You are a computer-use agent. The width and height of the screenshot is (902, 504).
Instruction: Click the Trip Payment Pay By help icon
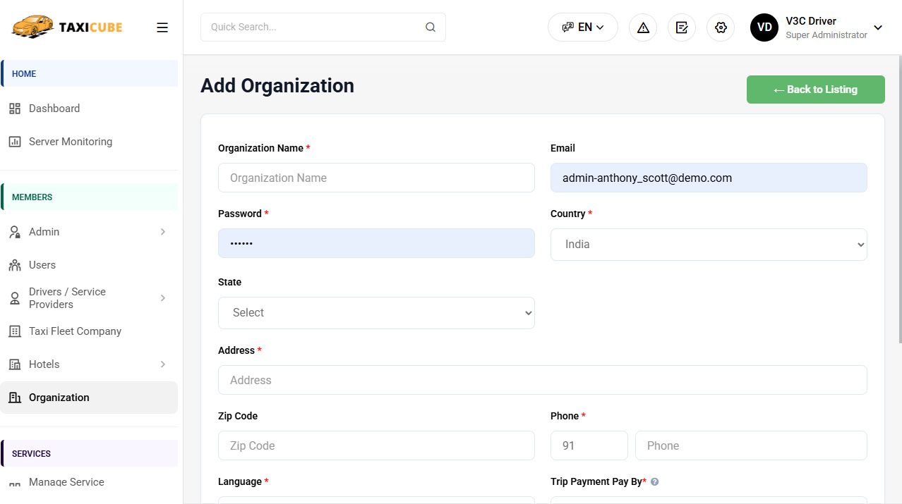[654, 482]
